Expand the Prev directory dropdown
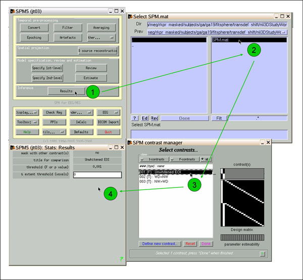Viewport: 303px width, 280px height. (x=285, y=32)
